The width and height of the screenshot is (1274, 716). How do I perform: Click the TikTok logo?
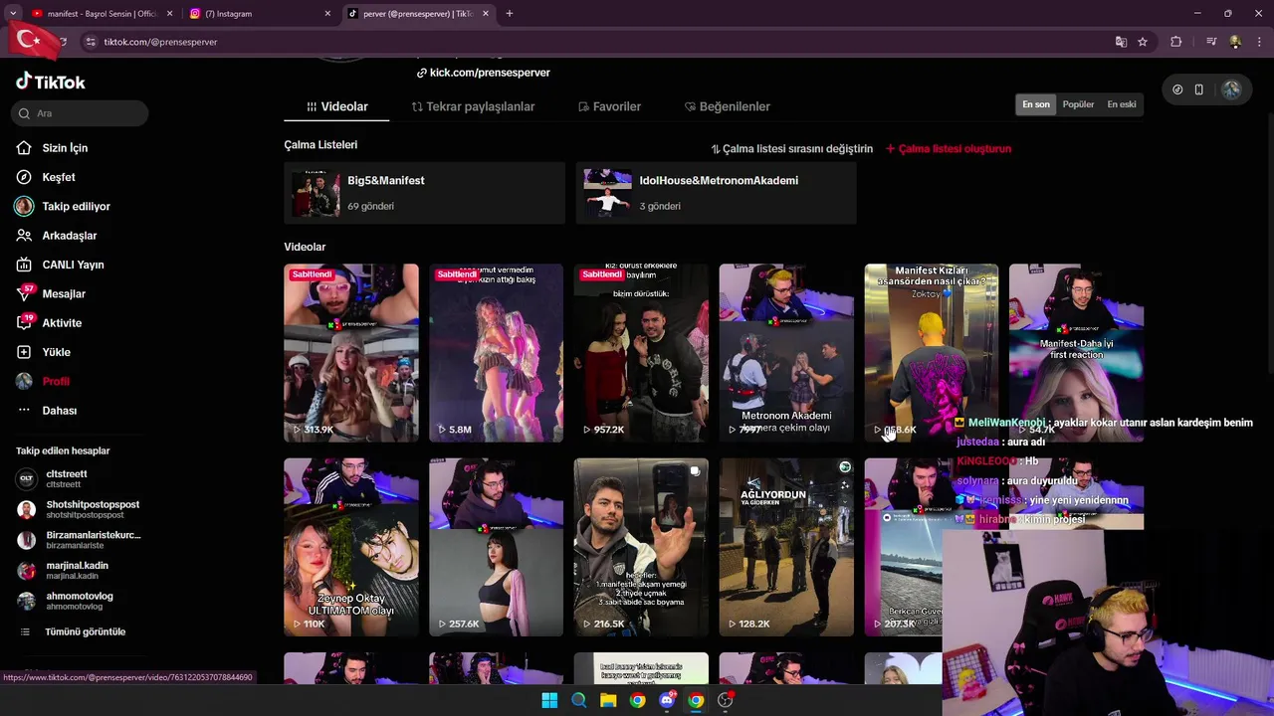click(x=51, y=82)
